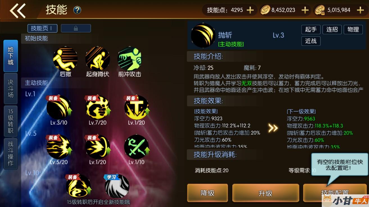
Task: Choose the Lv.1/20 T-shaped skill icon
Action: pyautogui.click(x=136, y=107)
